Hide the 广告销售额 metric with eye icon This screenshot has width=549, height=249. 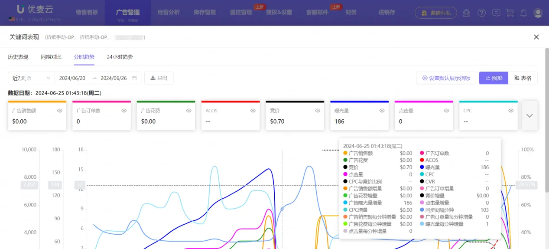point(60,111)
